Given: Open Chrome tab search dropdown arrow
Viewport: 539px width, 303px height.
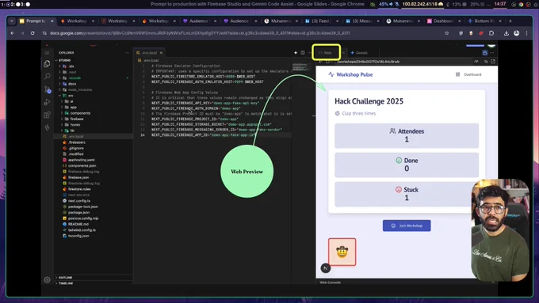Looking at the screenshot, I should pyautogui.click(x=12, y=21).
